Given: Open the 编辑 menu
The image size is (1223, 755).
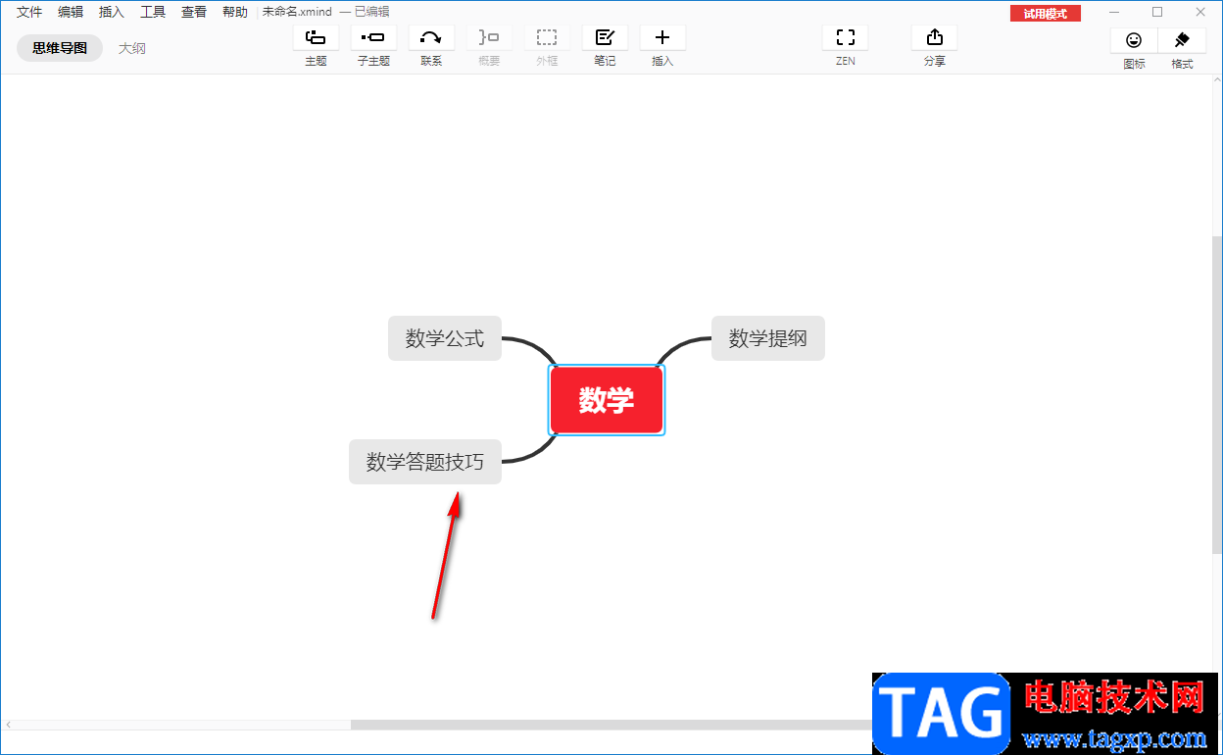Looking at the screenshot, I should coord(71,12).
